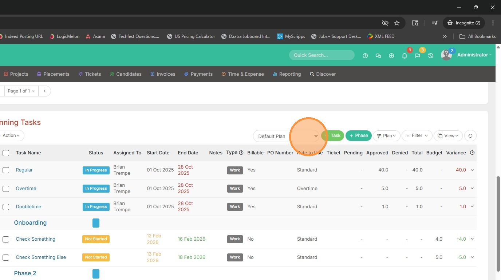The width and height of the screenshot is (501, 280).
Task: Expand the Administrator account menu
Action: coord(474,55)
